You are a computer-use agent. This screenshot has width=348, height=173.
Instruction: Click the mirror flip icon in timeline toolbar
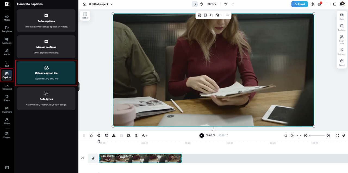coord(114,135)
